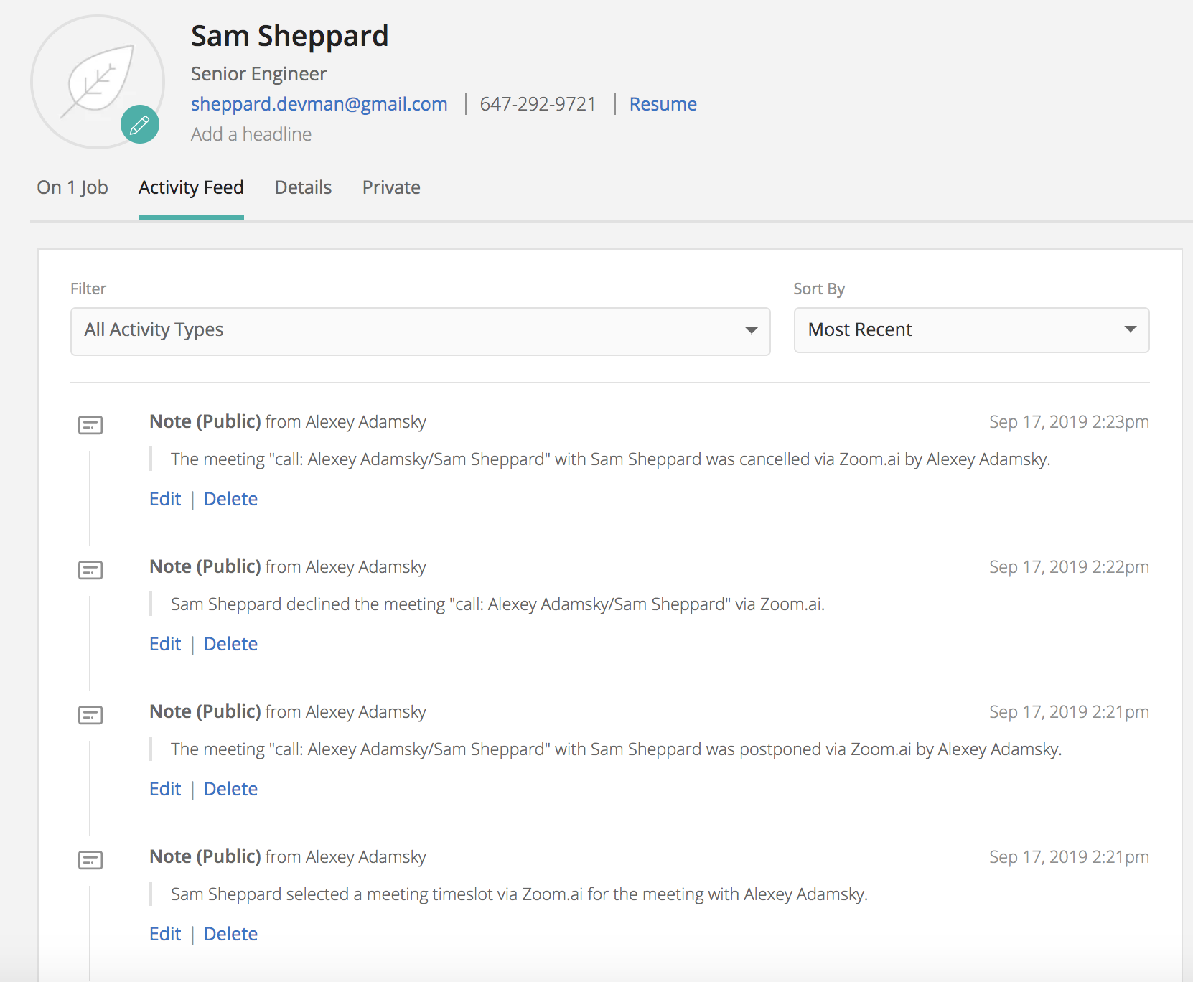Click Add a headline field

click(251, 134)
